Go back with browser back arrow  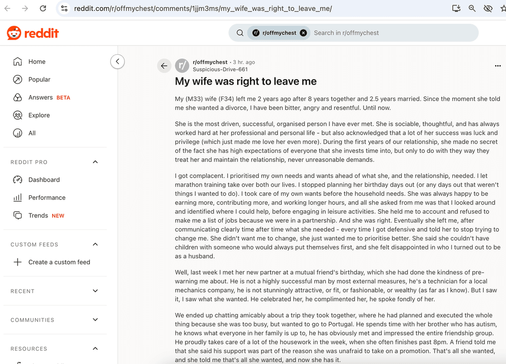point(7,8)
